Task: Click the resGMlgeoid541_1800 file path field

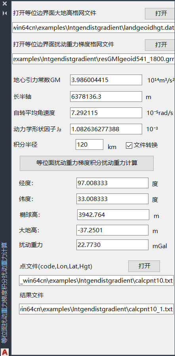Action: tap(93, 59)
